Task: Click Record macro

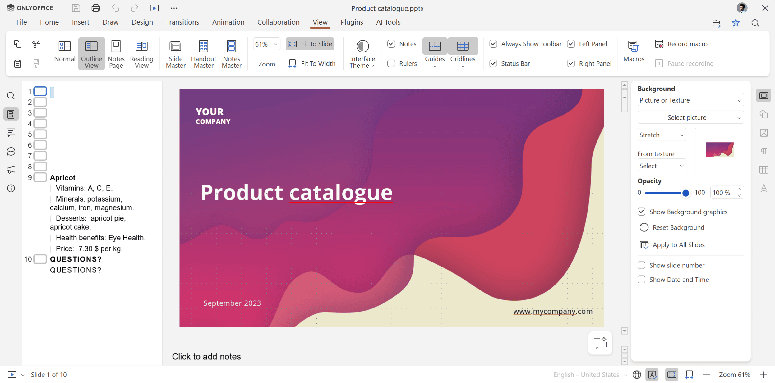Action: [x=681, y=44]
